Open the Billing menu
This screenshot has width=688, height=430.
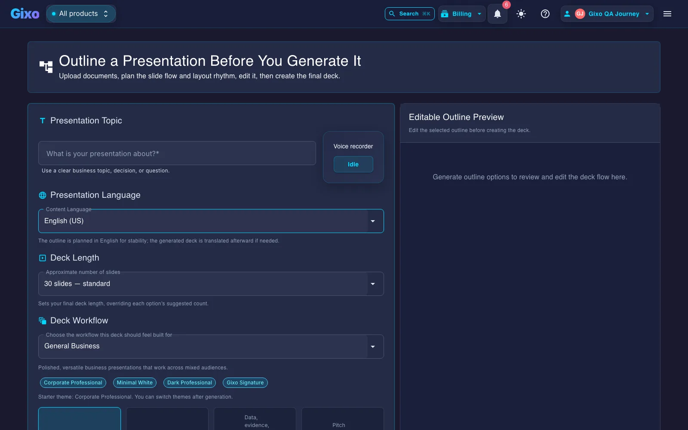tap(462, 14)
